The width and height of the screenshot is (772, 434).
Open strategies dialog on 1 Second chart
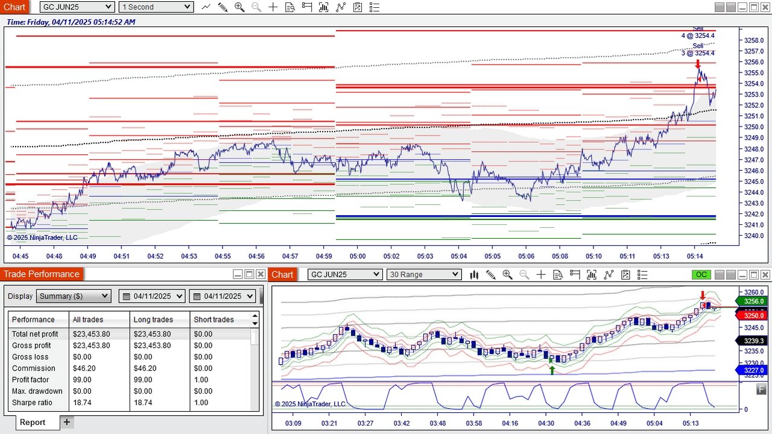(x=341, y=7)
